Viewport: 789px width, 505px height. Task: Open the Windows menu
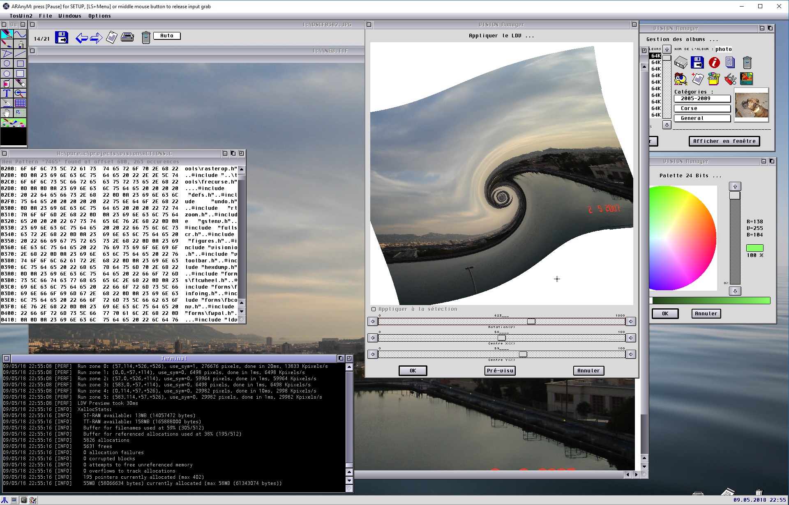(x=69, y=16)
